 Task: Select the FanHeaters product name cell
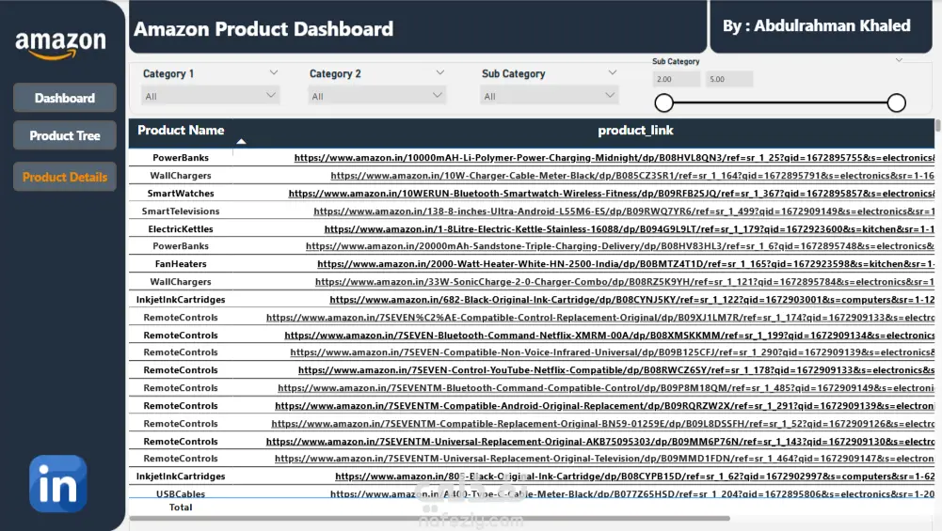click(x=181, y=264)
